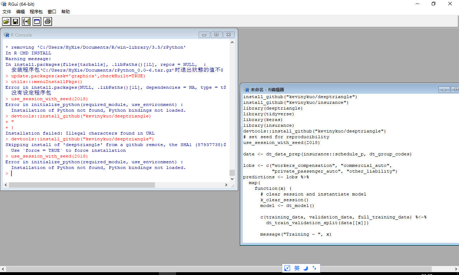This screenshot has width=459, height=275.
Task: Click the R Console horizontal scrollbar right arrow
Action: pos(226,185)
